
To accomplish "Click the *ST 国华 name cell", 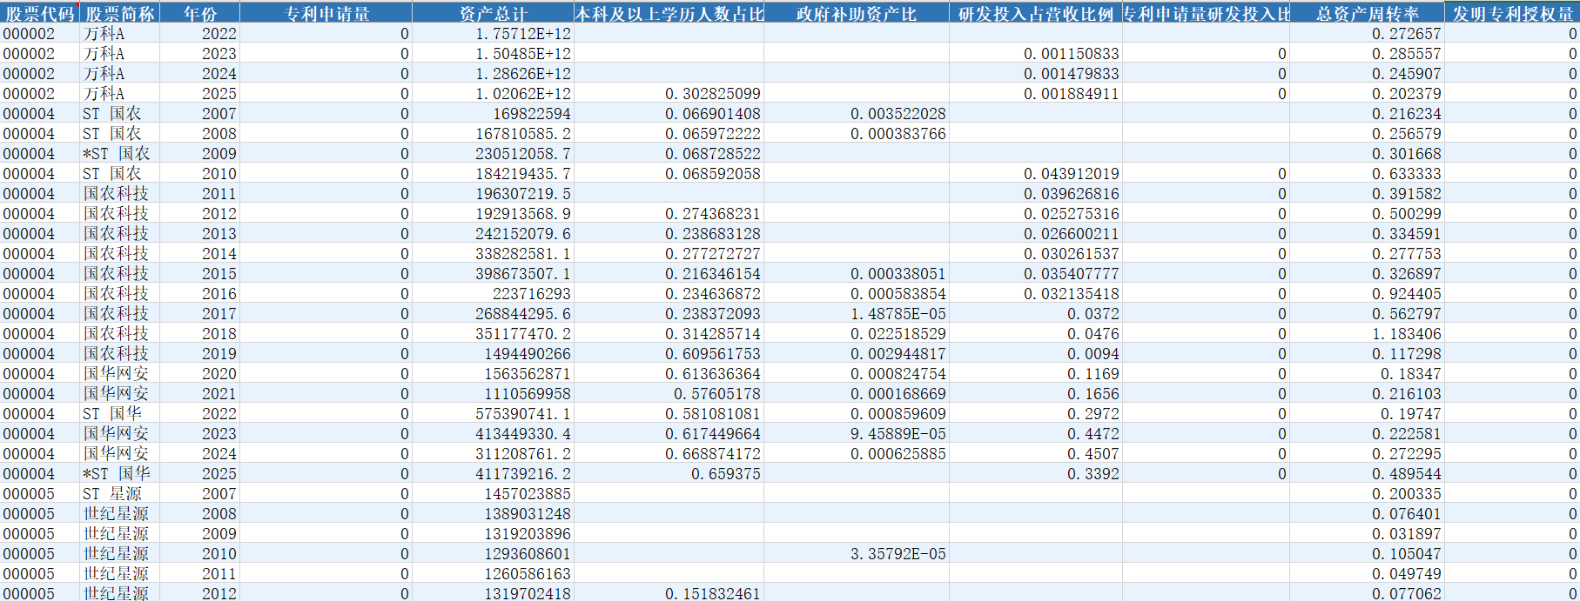I will point(120,473).
